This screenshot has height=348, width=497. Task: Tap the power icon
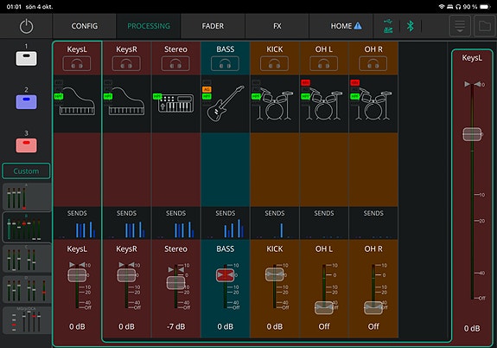[x=26, y=26]
